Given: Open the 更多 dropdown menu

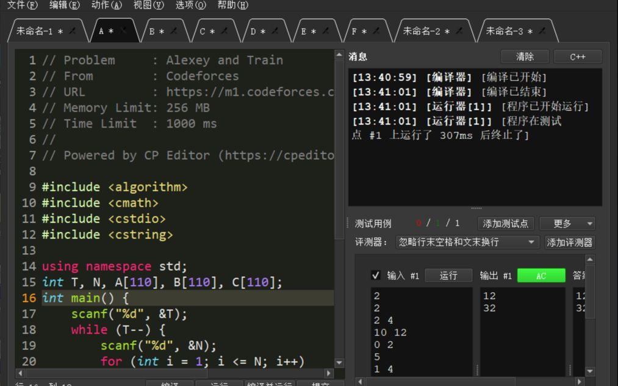Looking at the screenshot, I should pos(567,223).
